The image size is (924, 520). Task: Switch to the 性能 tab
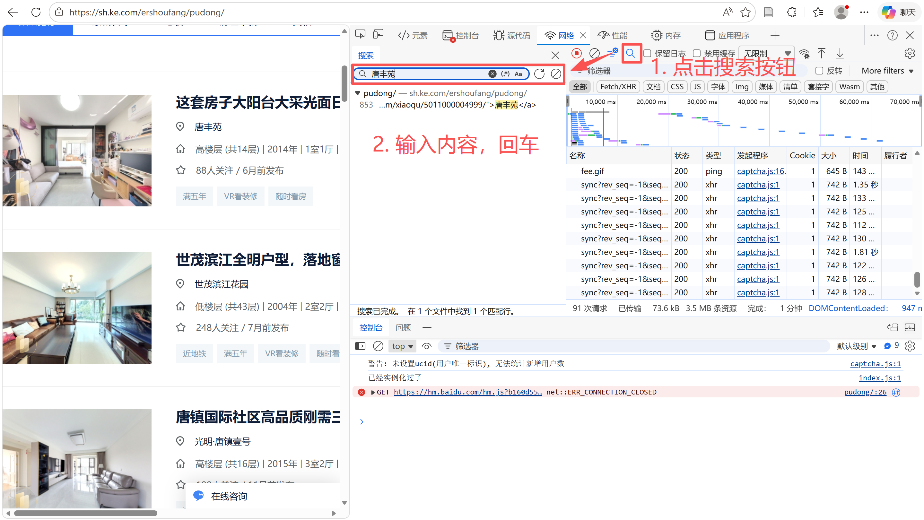coord(612,35)
